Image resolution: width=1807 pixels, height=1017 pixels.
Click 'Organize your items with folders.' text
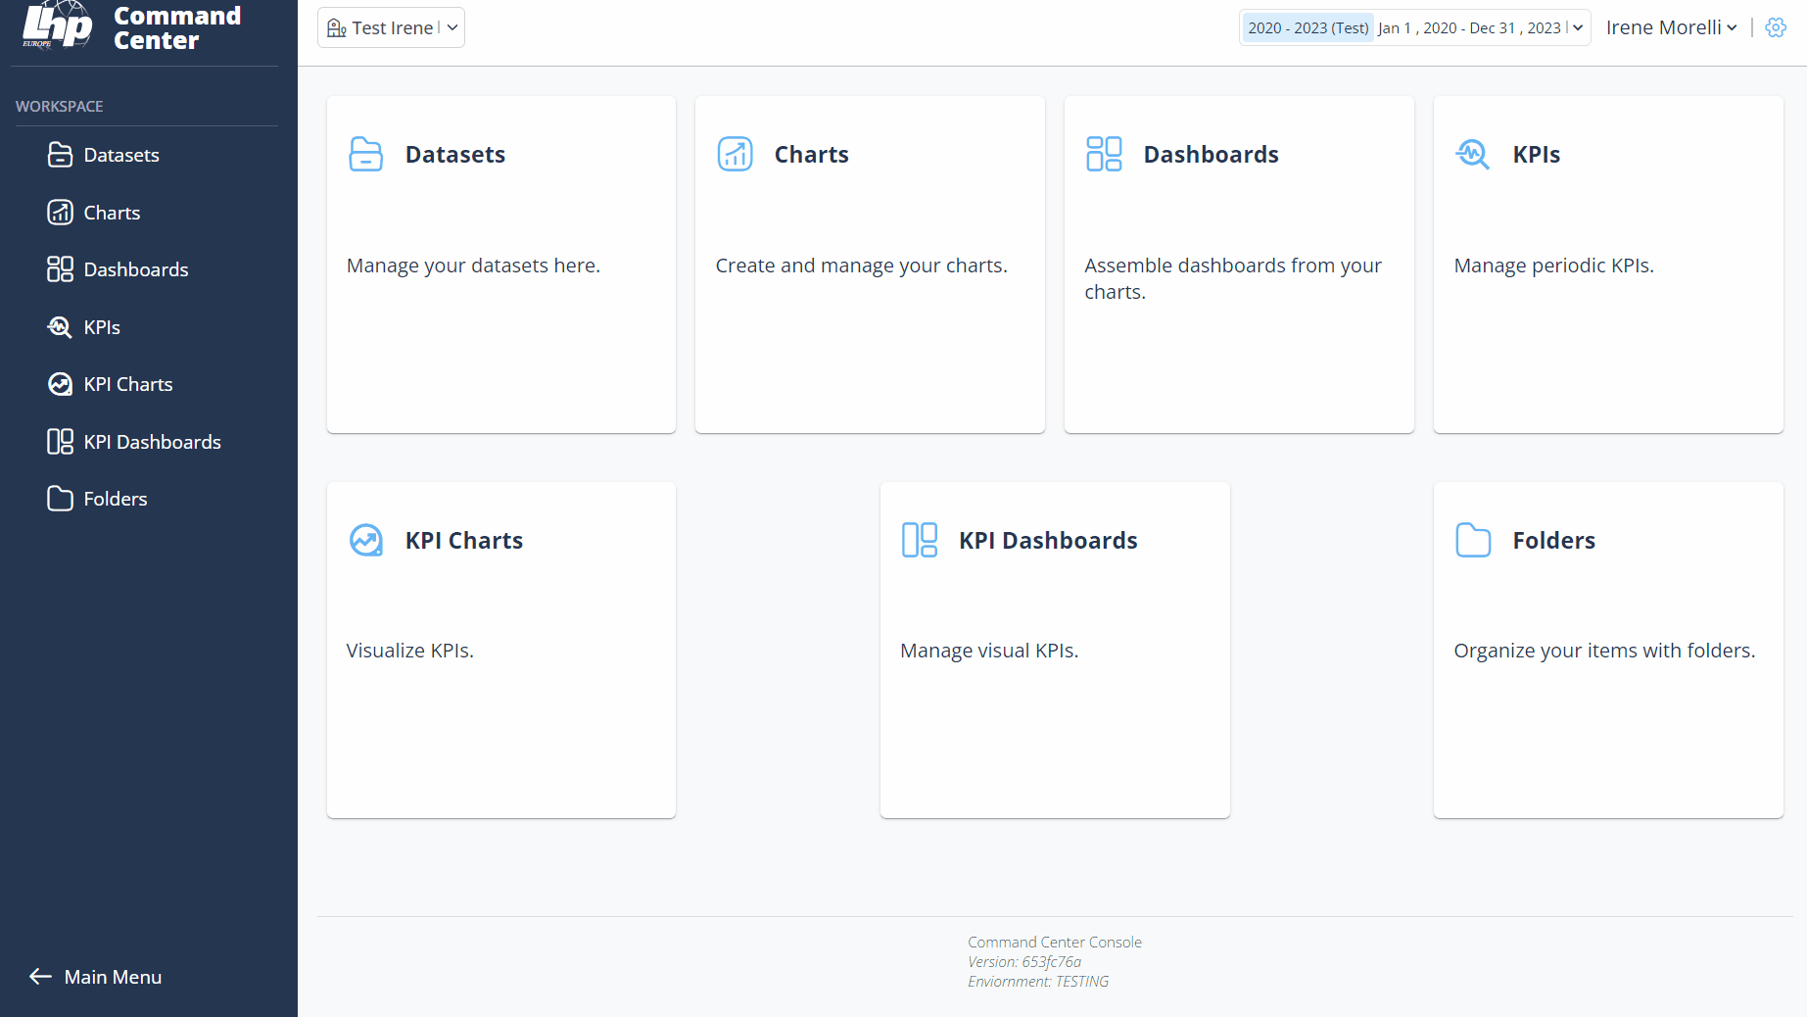point(1605,651)
